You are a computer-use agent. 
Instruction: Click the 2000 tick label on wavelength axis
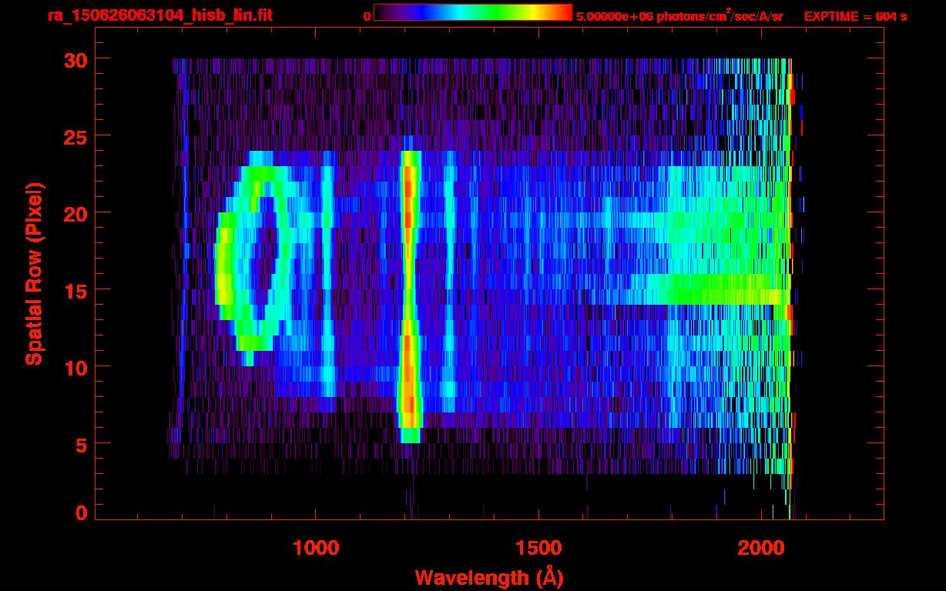[x=761, y=548]
